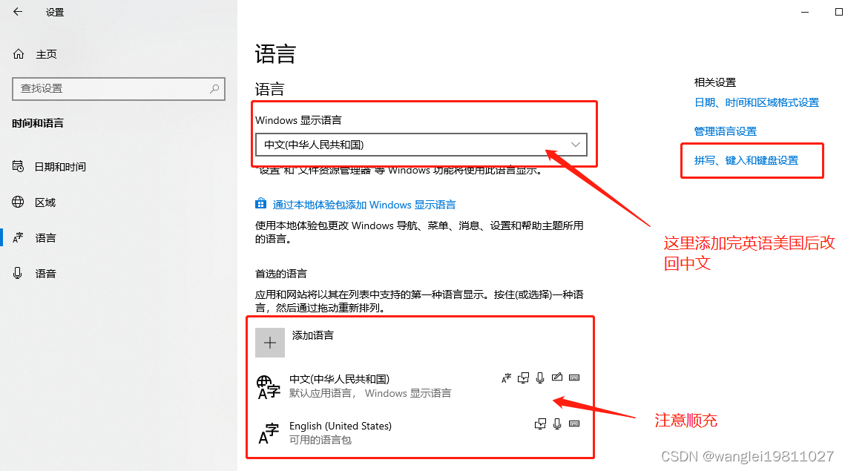Click the 语言 sidebar language icon
The image size is (845, 471).
(x=18, y=237)
